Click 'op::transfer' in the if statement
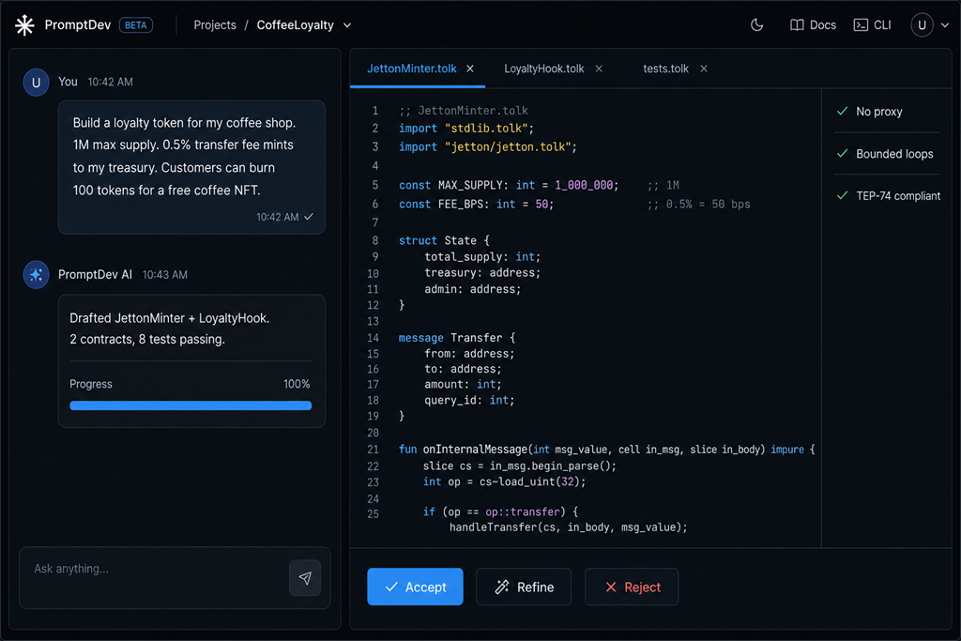This screenshot has height=641, width=961. click(x=522, y=511)
